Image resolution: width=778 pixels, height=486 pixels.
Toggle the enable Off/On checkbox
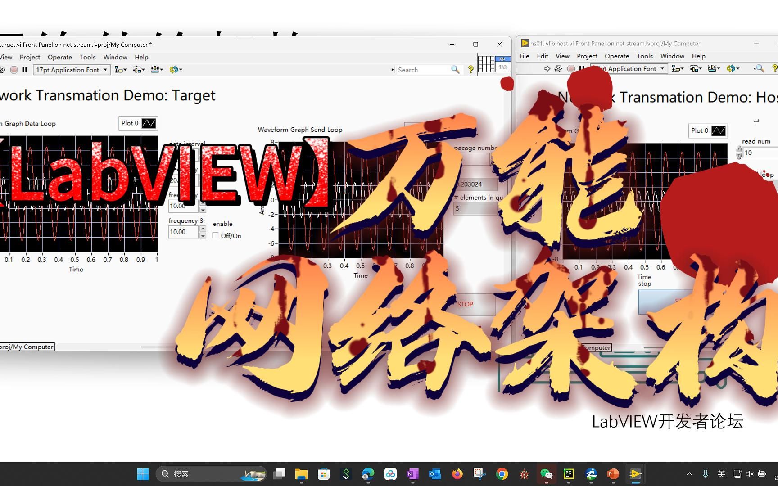pyautogui.click(x=216, y=235)
